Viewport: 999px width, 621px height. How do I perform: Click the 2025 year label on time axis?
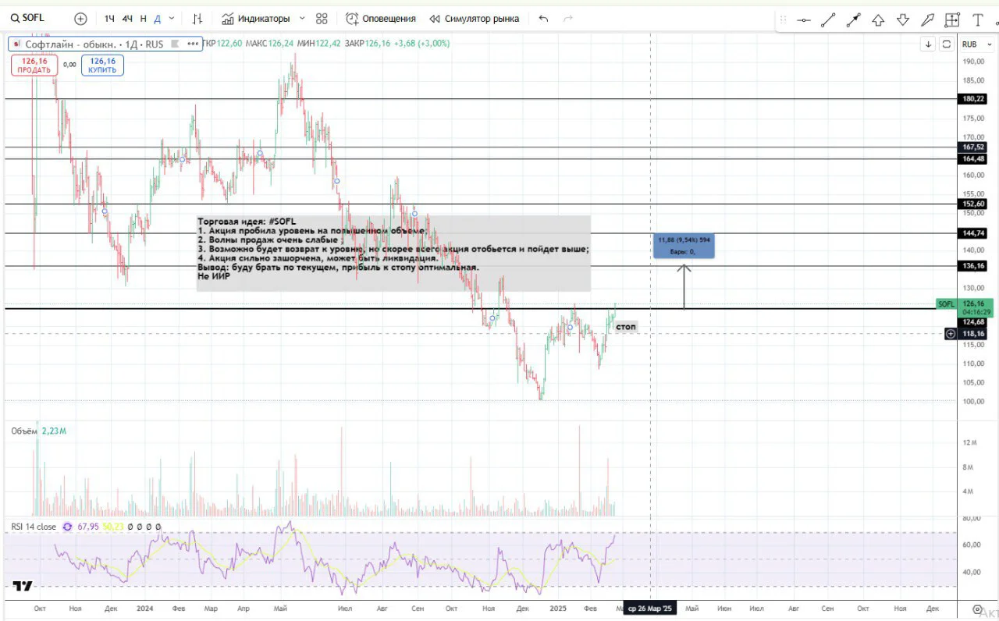point(557,608)
